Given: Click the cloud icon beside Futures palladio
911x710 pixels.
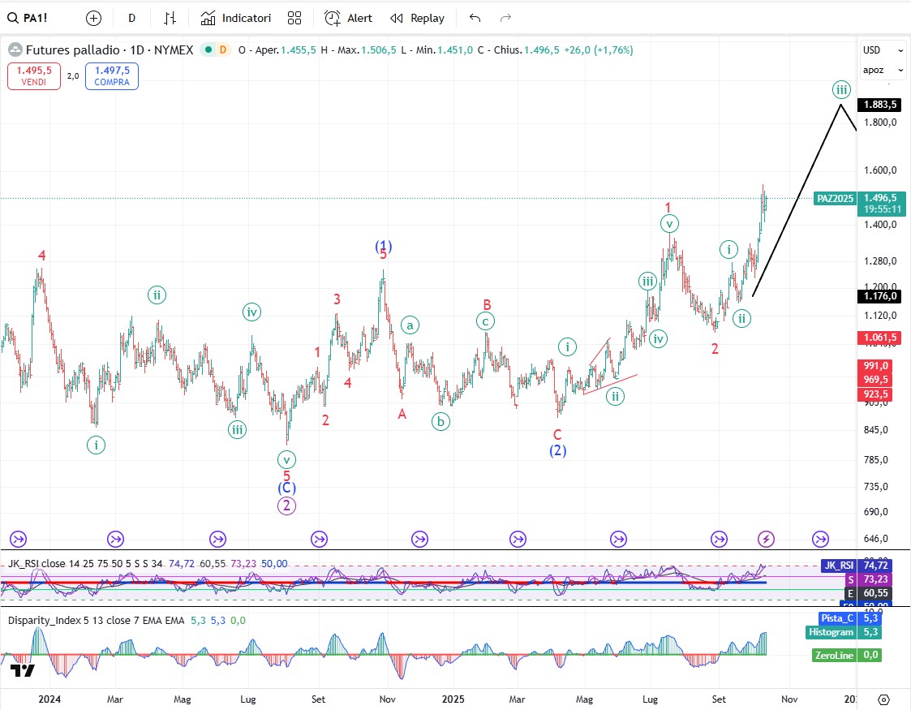Looking at the screenshot, I should coord(15,50).
